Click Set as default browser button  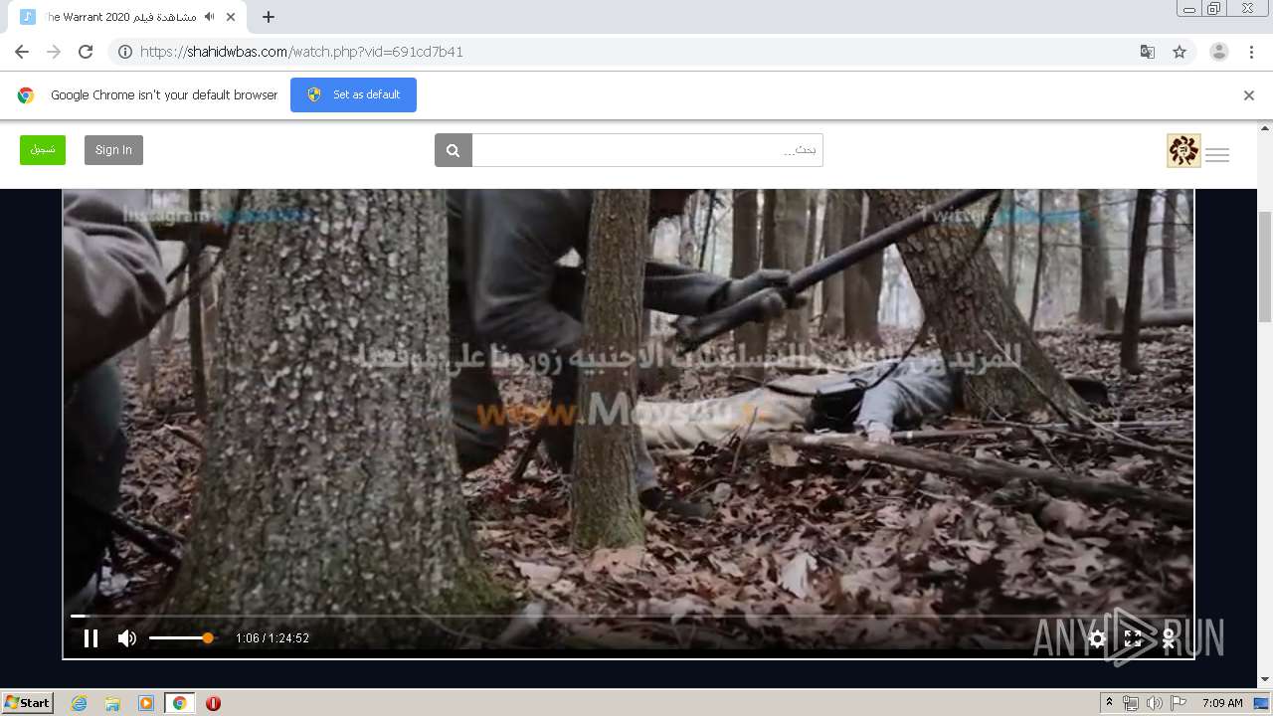click(x=353, y=94)
